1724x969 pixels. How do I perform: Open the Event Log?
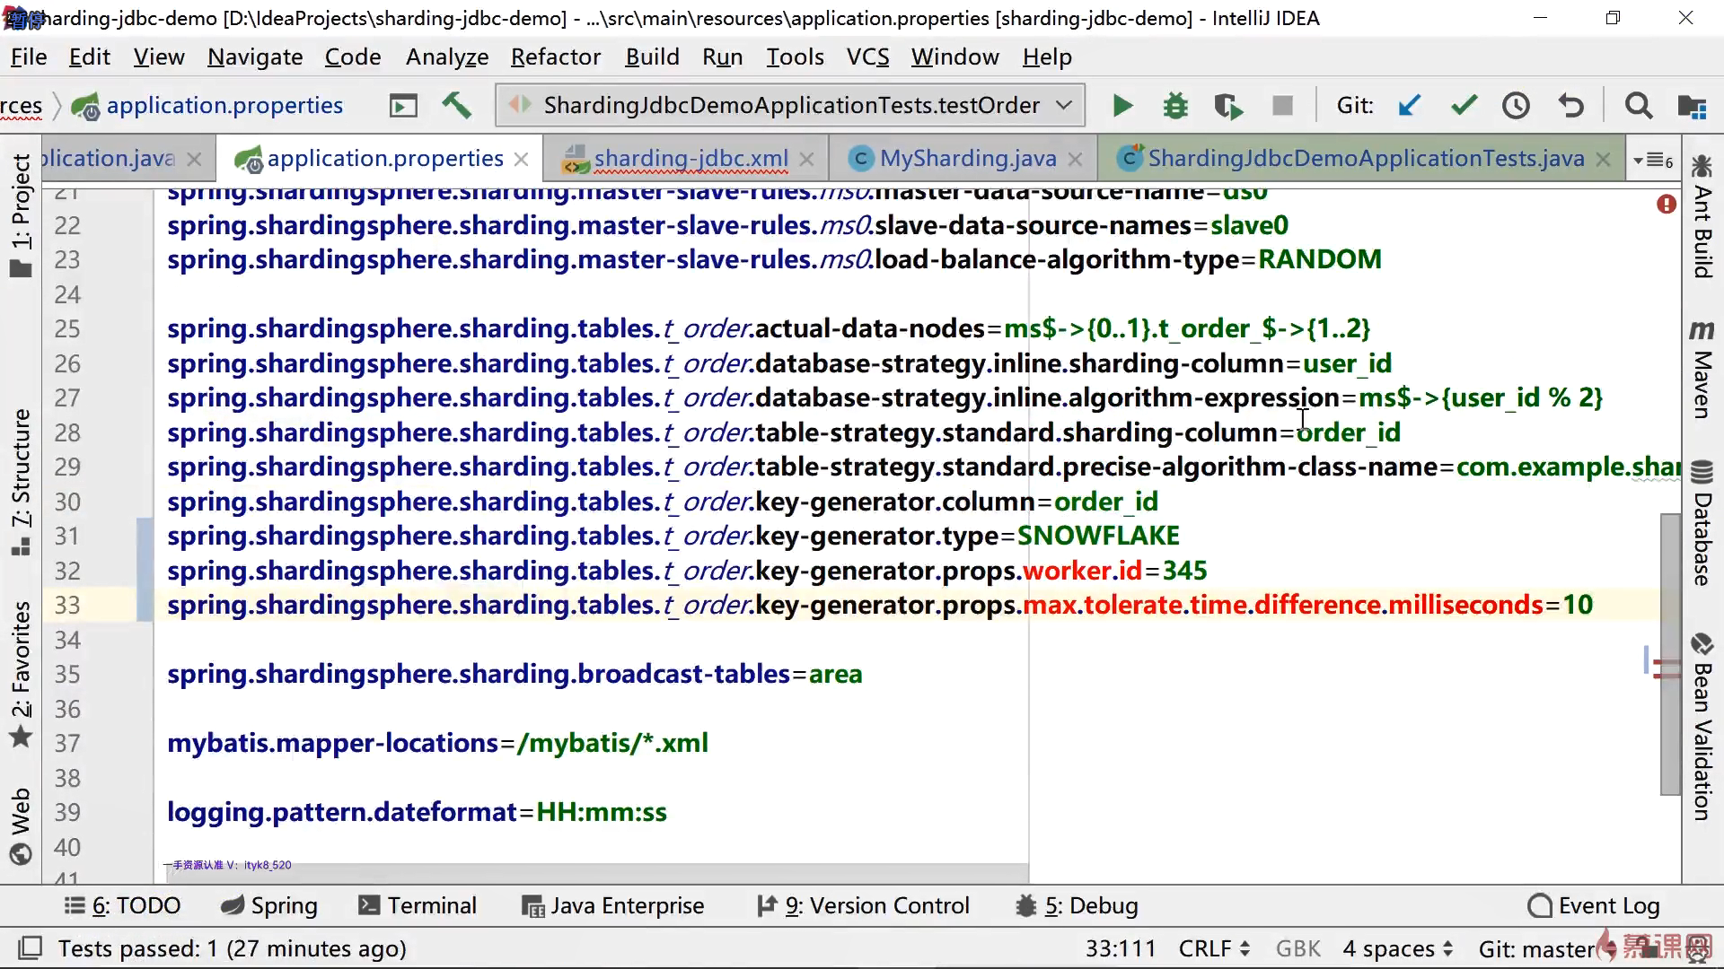click(1594, 905)
